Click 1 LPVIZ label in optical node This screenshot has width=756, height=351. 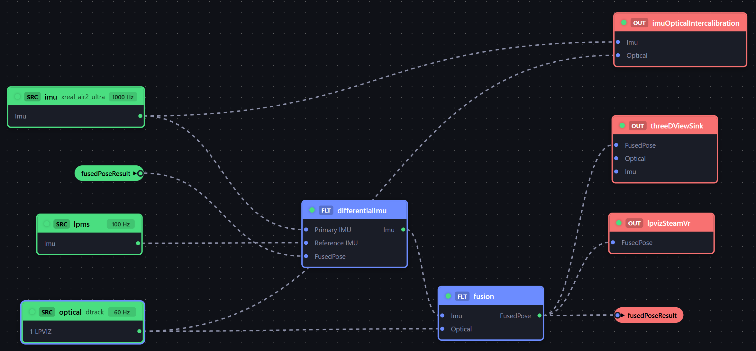[41, 331]
